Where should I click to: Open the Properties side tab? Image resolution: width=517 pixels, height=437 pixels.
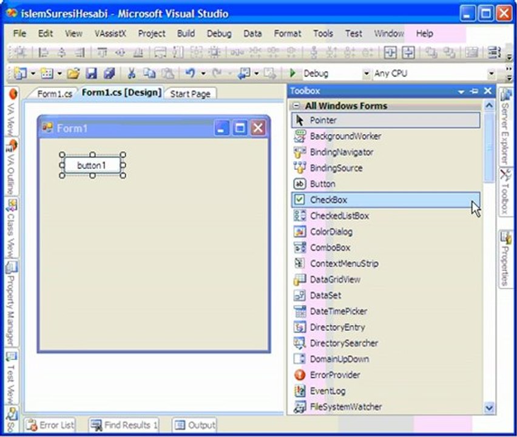(x=505, y=259)
